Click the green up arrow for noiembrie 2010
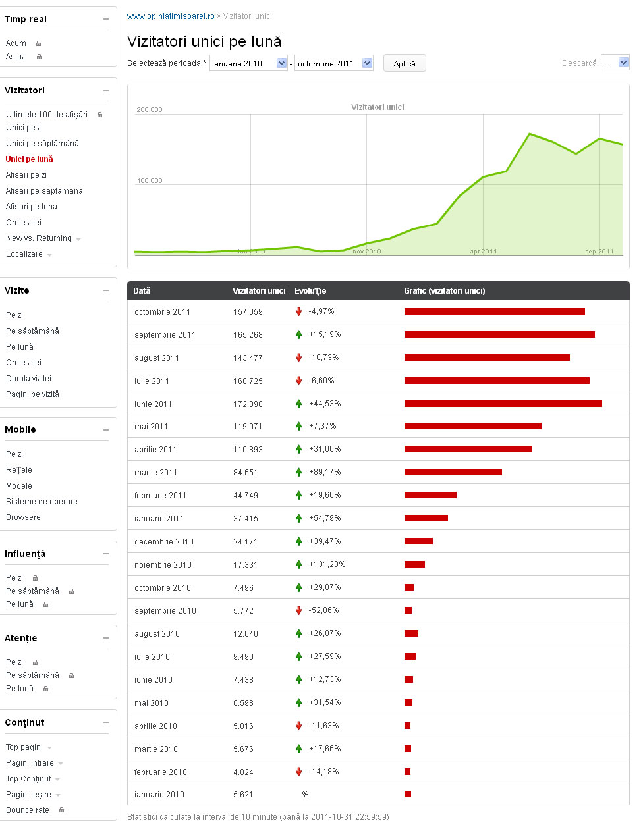Image resolution: width=643 pixels, height=821 pixels. pyautogui.click(x=298, y=564)
